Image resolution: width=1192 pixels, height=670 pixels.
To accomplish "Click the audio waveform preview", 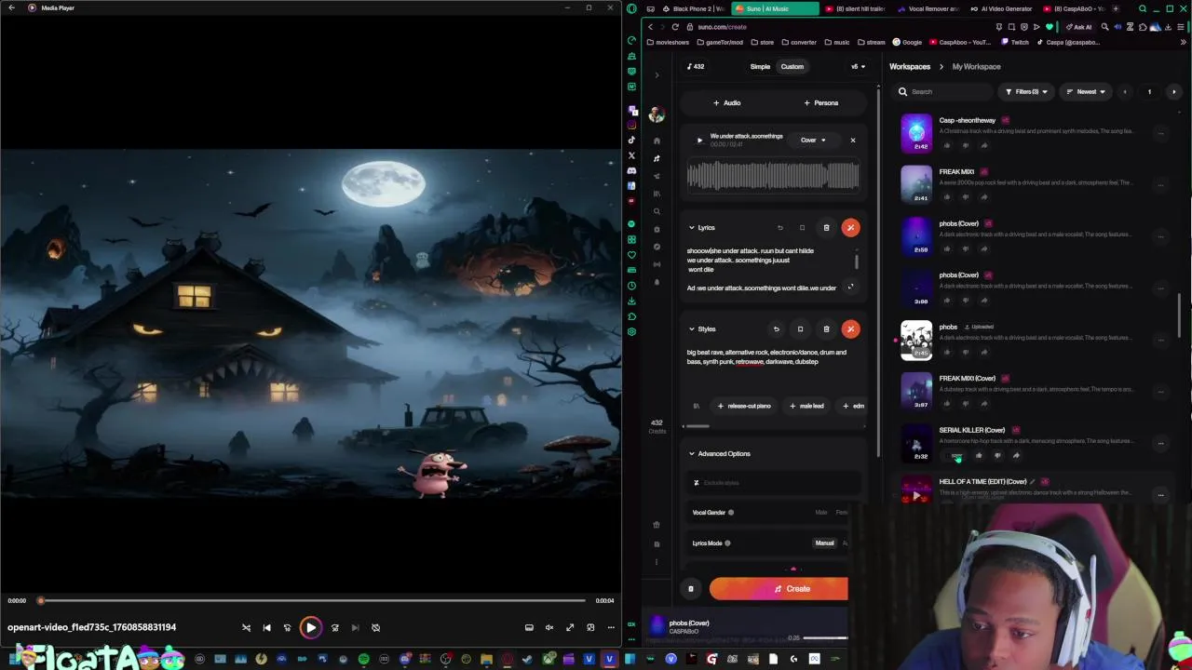I will tap(773, 176).
